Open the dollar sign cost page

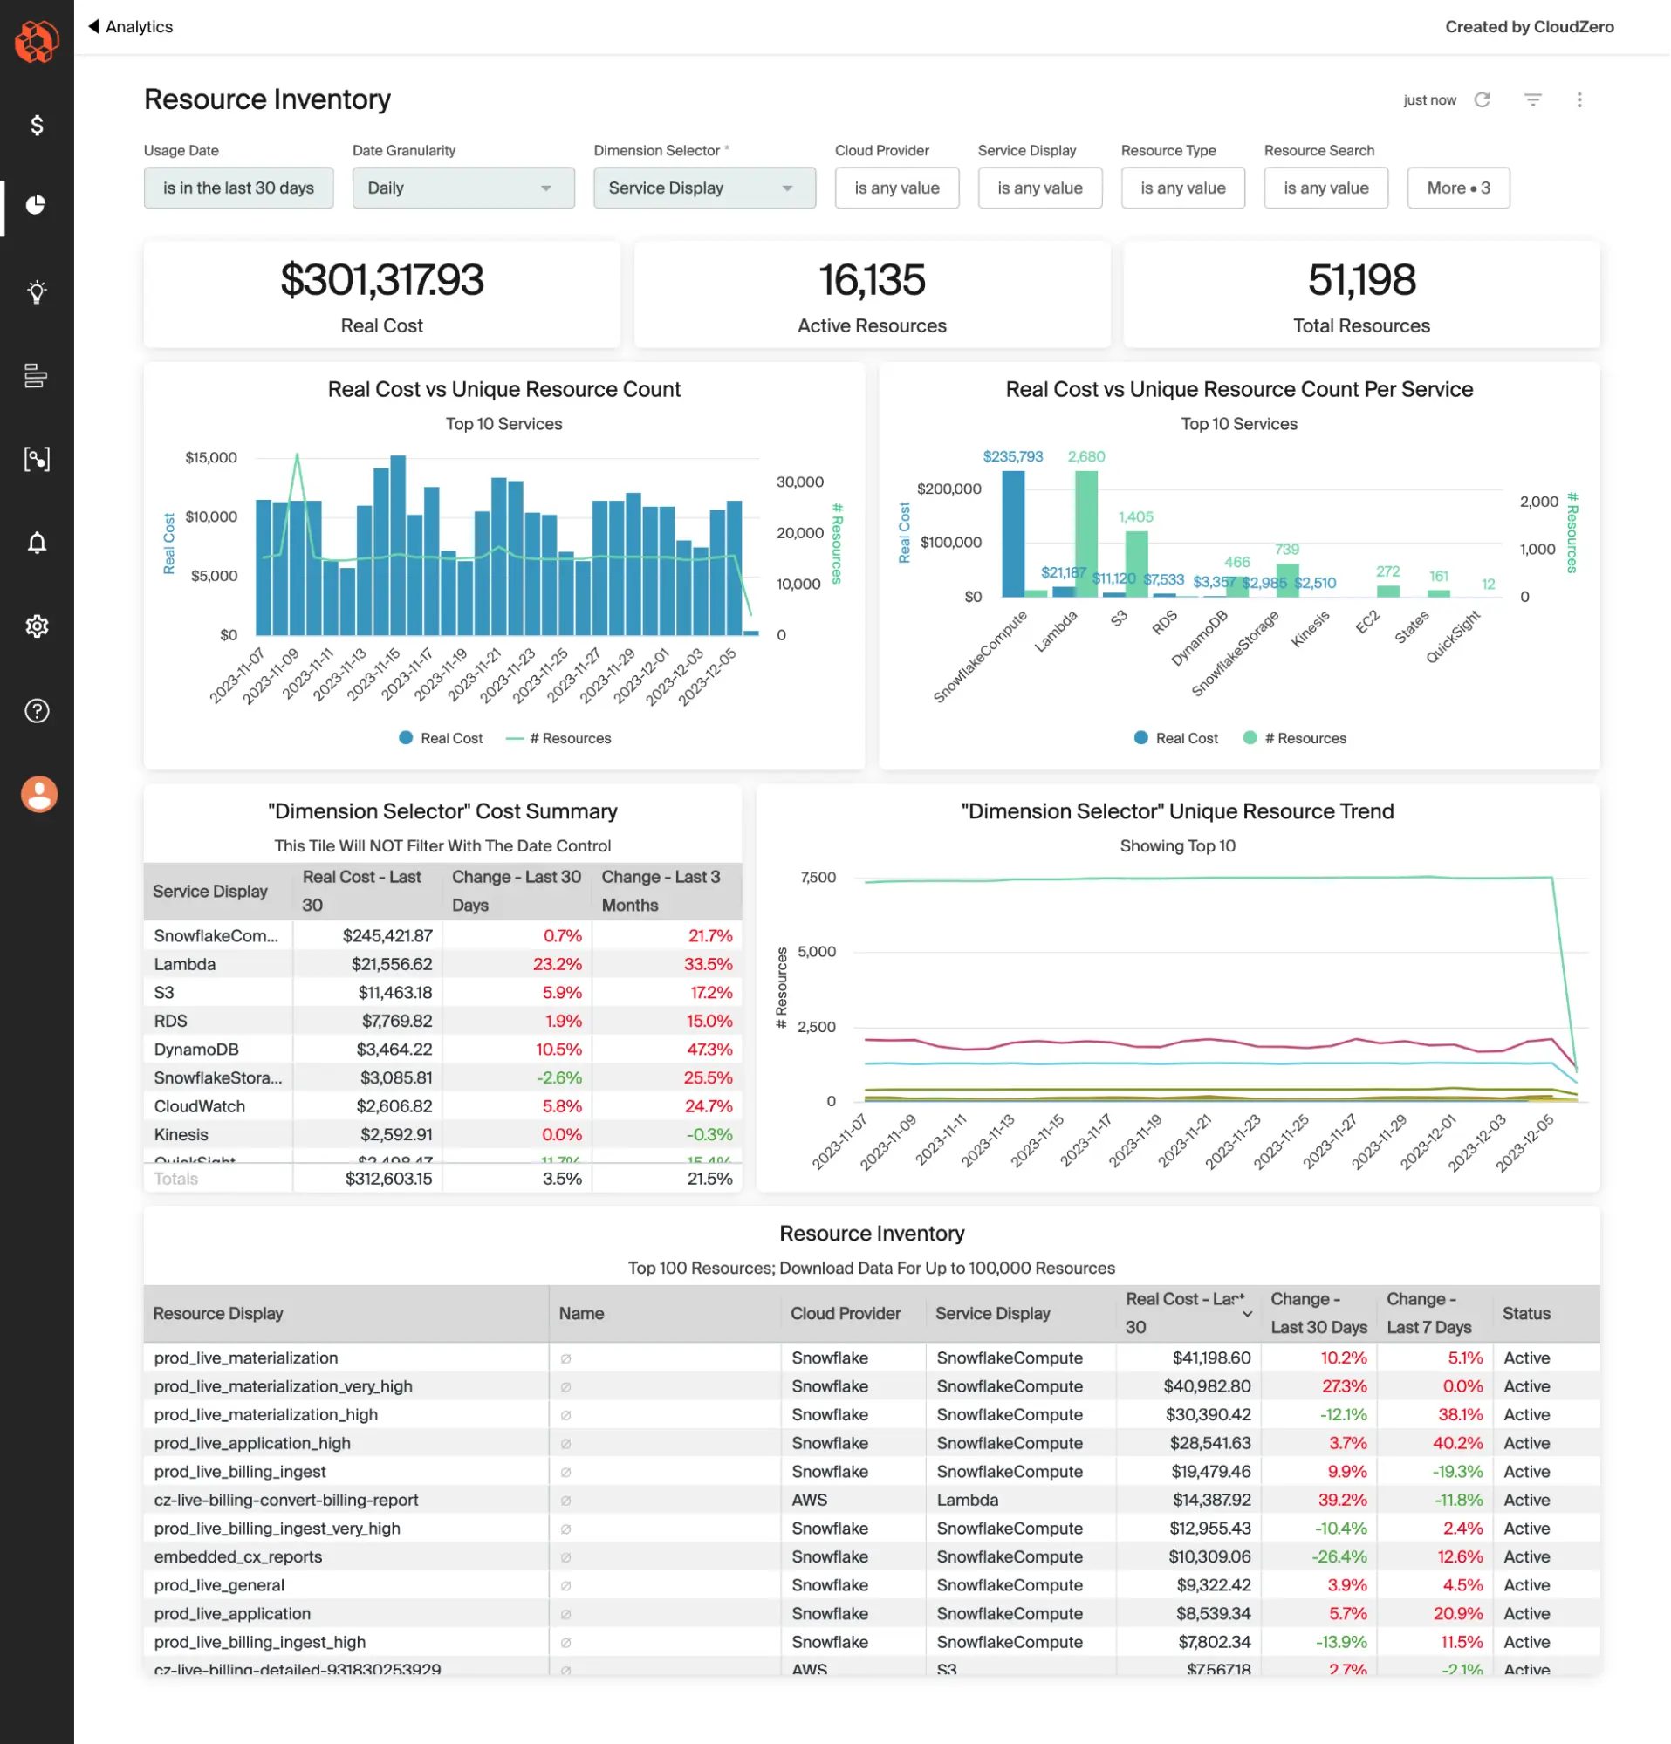pos(37,126)
